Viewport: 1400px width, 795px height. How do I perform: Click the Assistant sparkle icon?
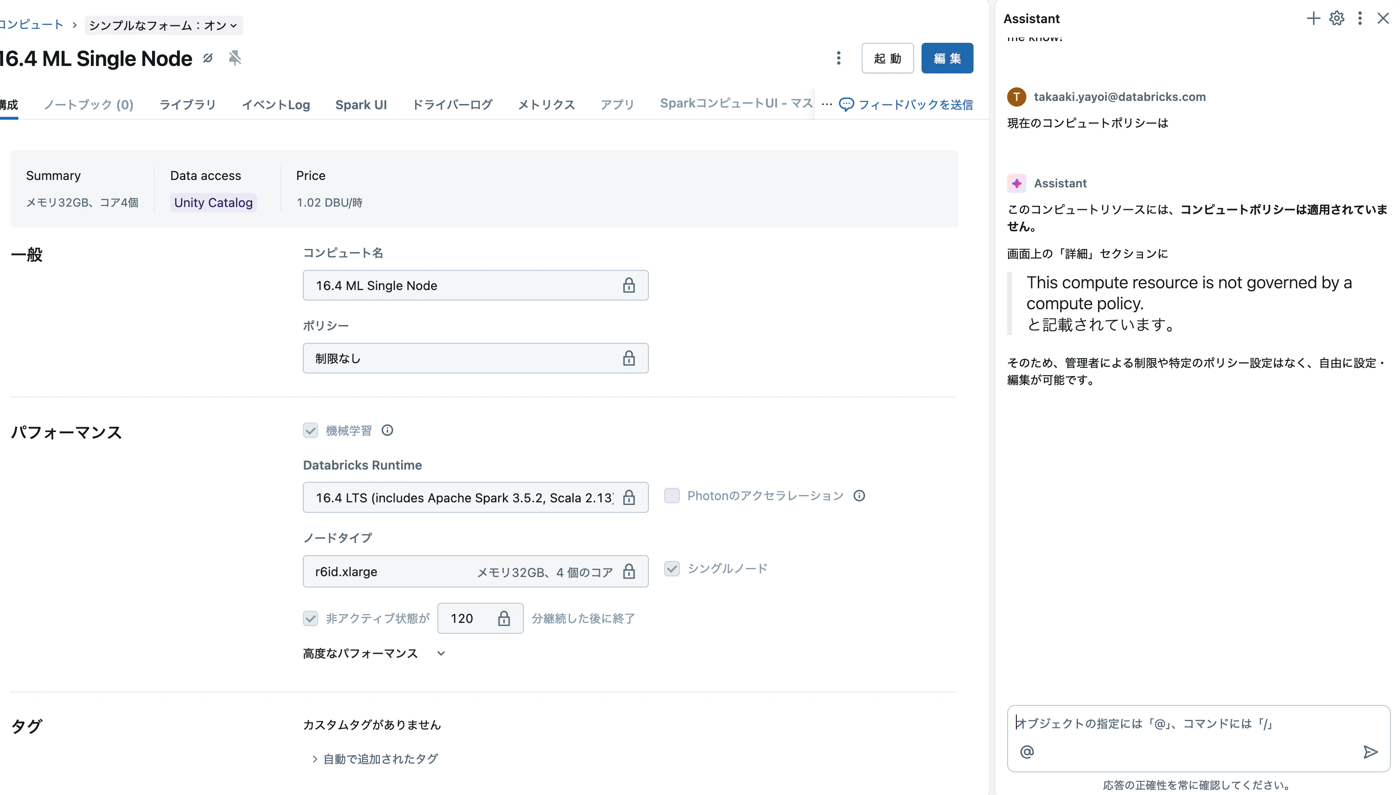[1016, 183]
